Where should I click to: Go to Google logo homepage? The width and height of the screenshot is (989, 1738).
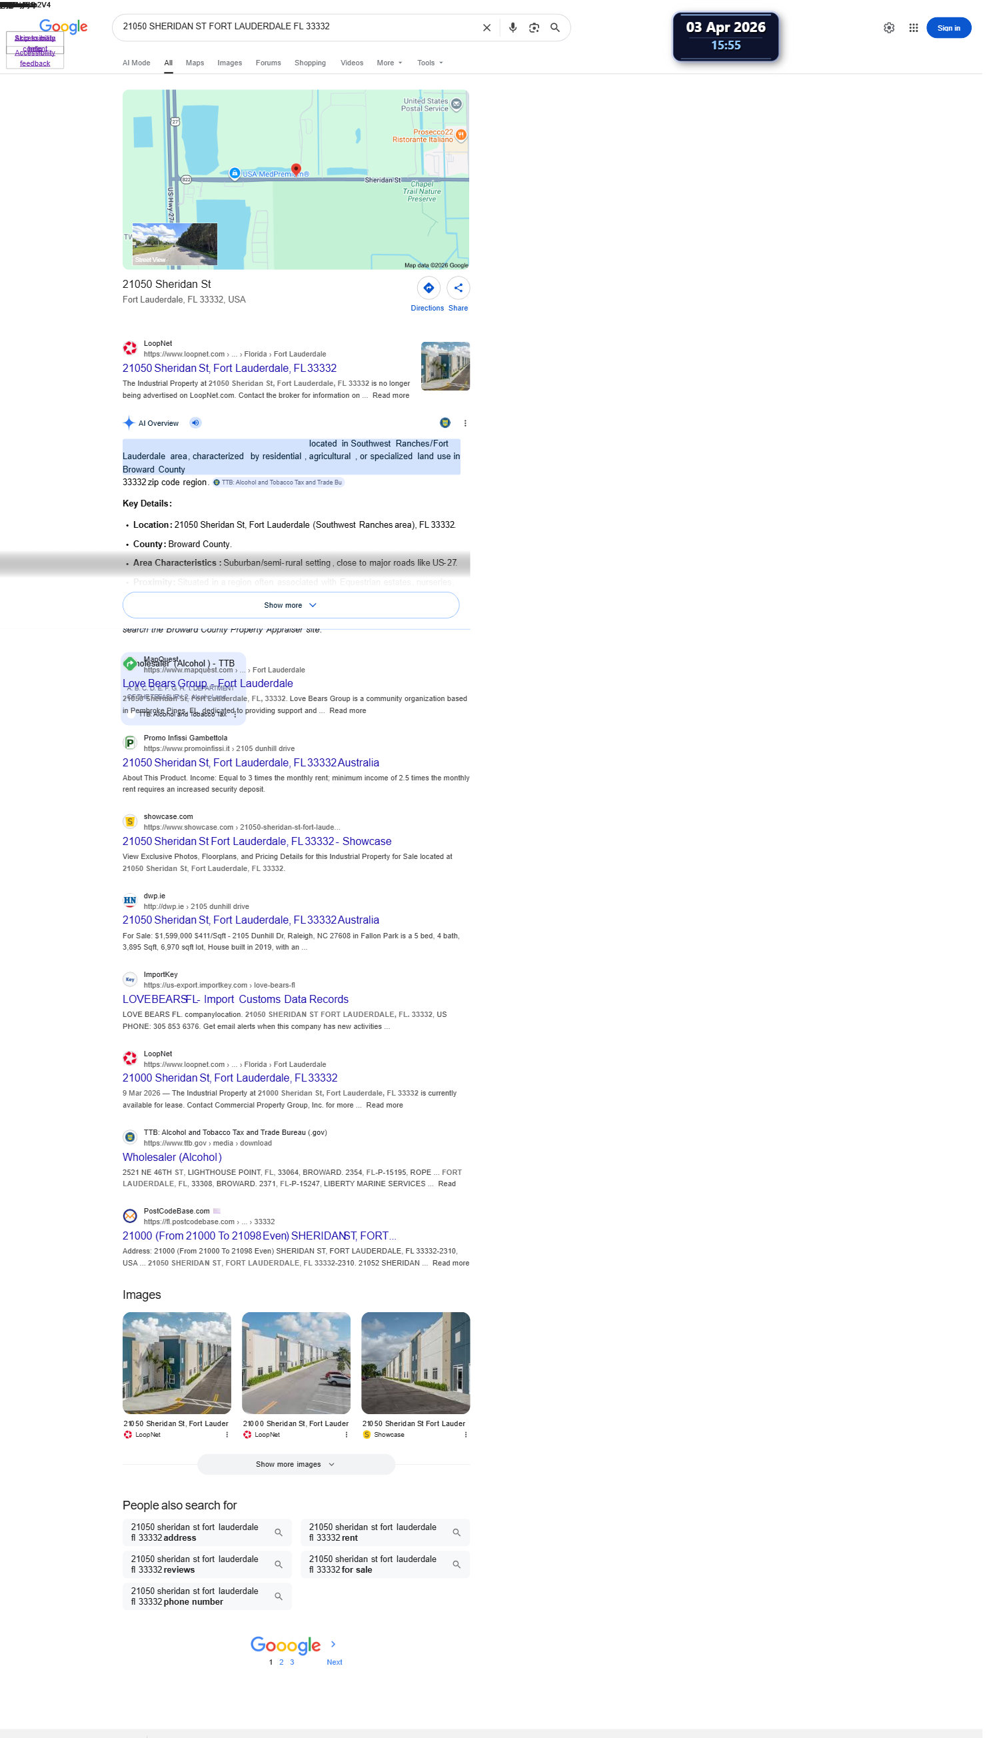64,27
